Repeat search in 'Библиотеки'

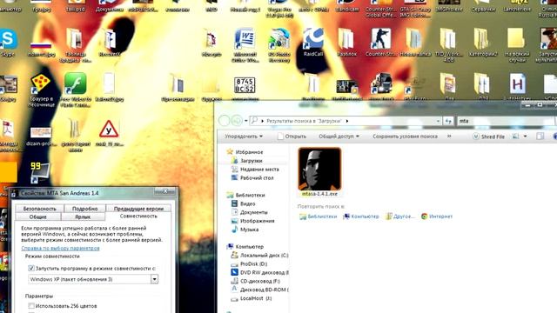318,216
